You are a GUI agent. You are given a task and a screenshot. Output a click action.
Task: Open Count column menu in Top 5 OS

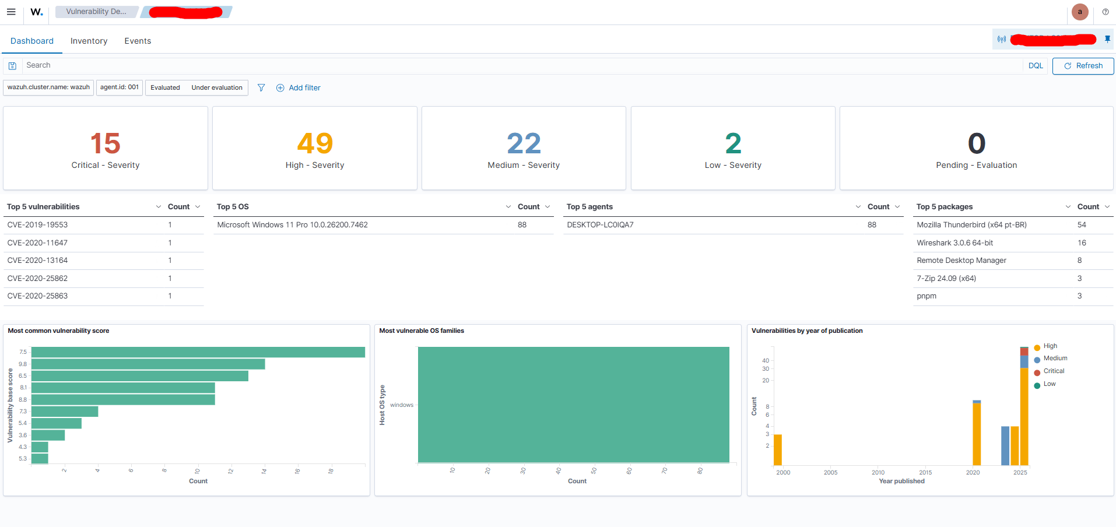(548, 207)
